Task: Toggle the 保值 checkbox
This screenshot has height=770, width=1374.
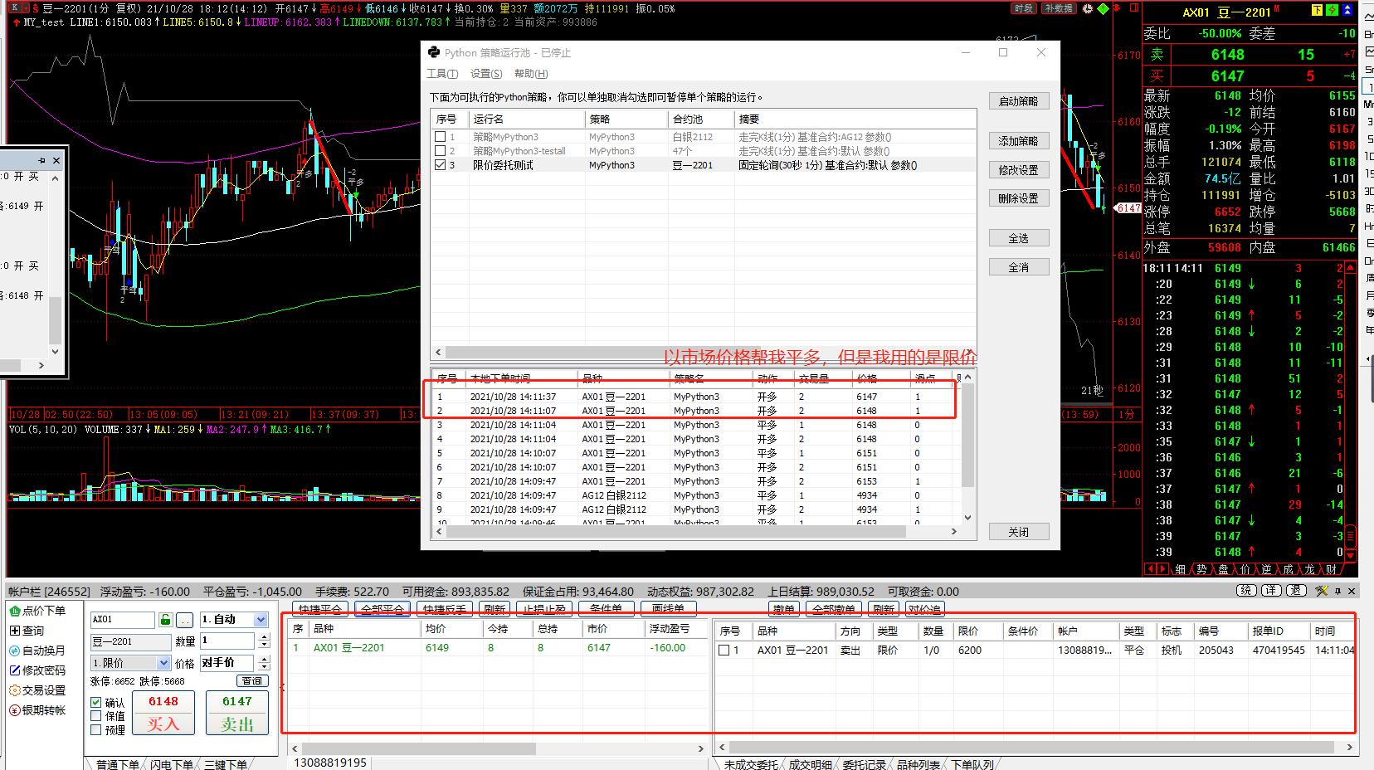Action: pyautogui.click(x=96, y=716)
